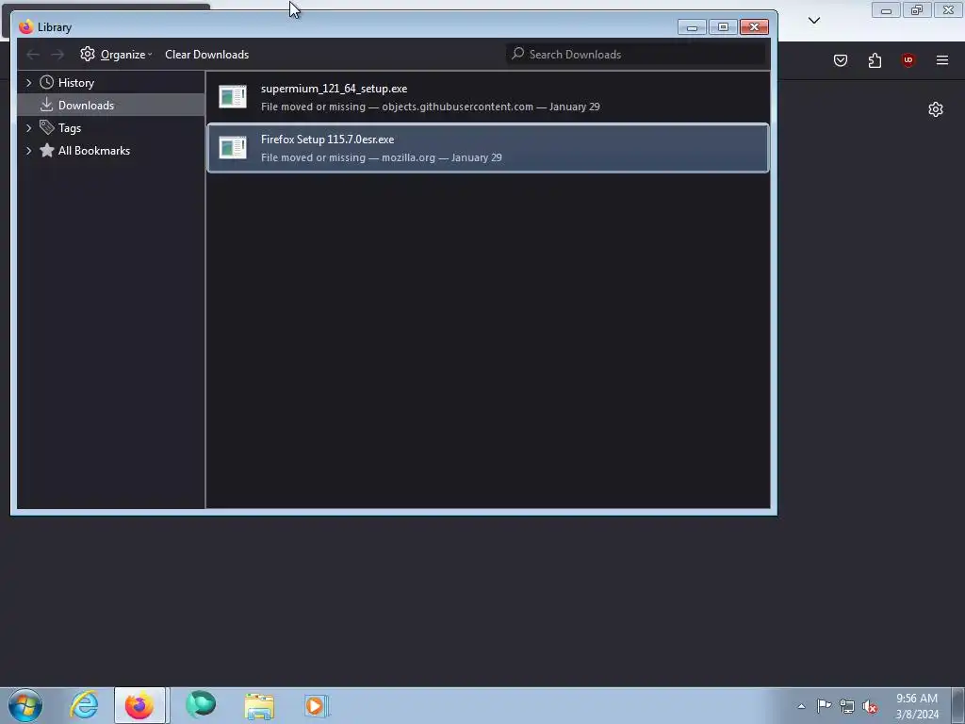Click the Downloads arrow icon in sidebar
This screenshot has width=965, height=724.
point(46,105)
